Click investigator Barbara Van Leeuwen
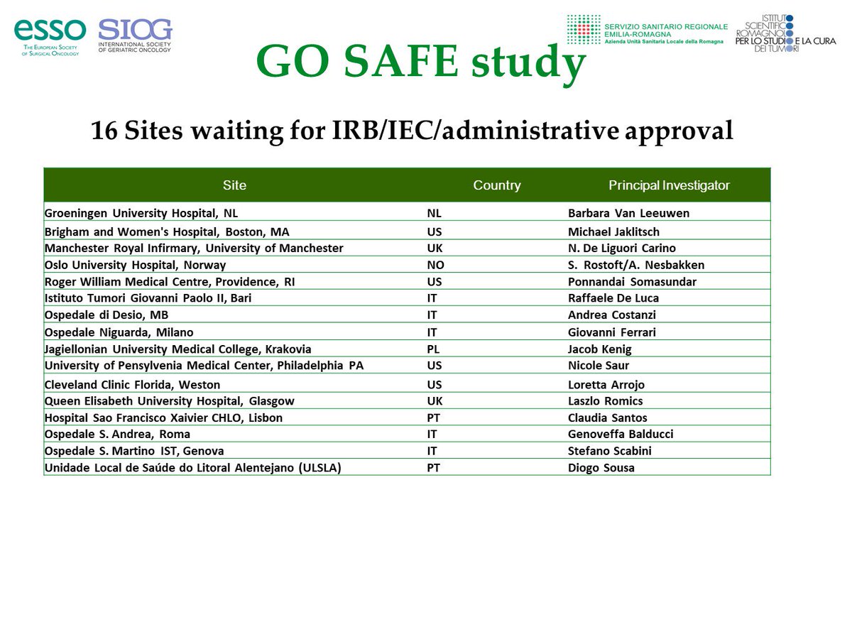The image size is (852, 639). [x=628, y=213]
